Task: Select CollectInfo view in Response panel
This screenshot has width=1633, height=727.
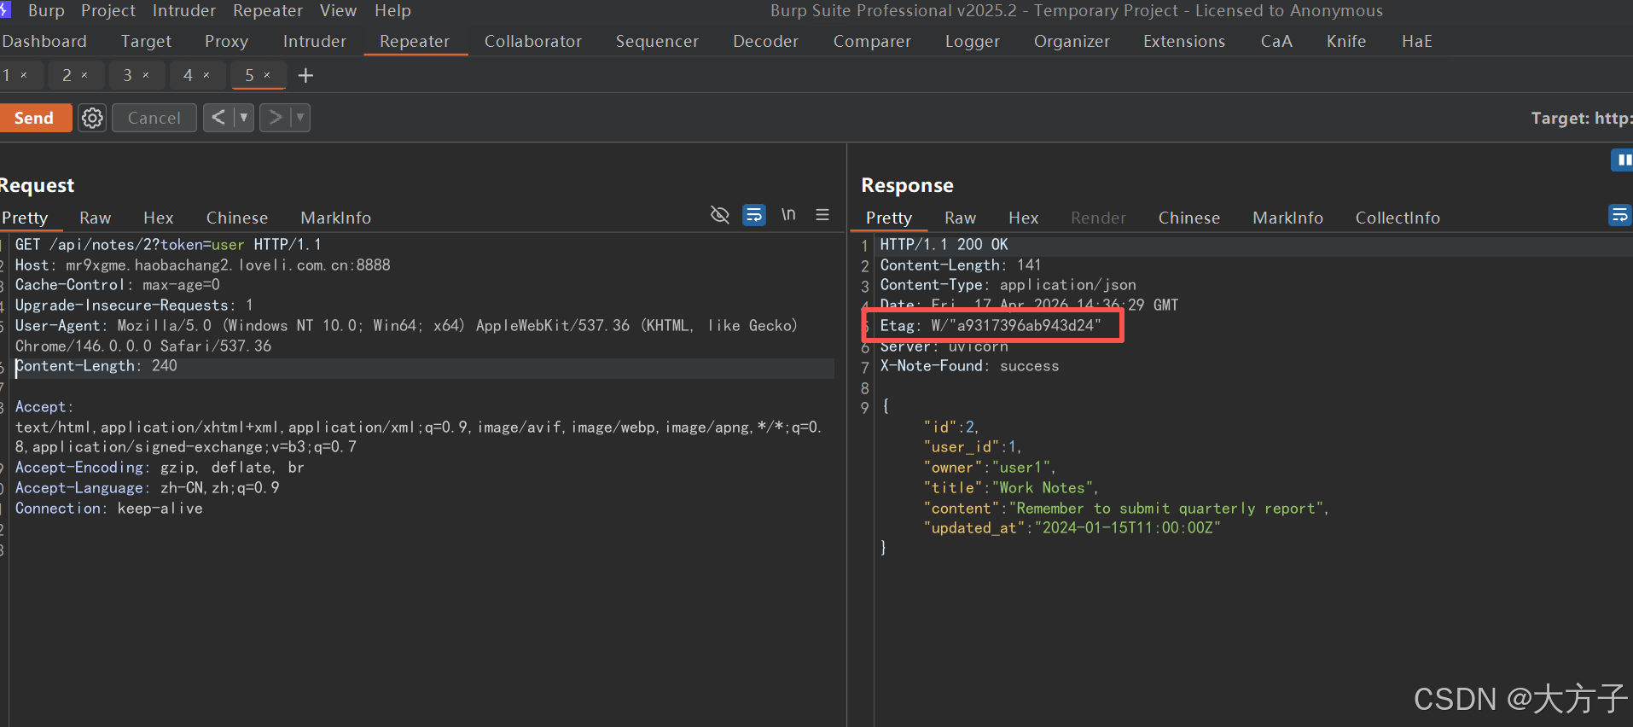Action: [x=1398, y=218]
